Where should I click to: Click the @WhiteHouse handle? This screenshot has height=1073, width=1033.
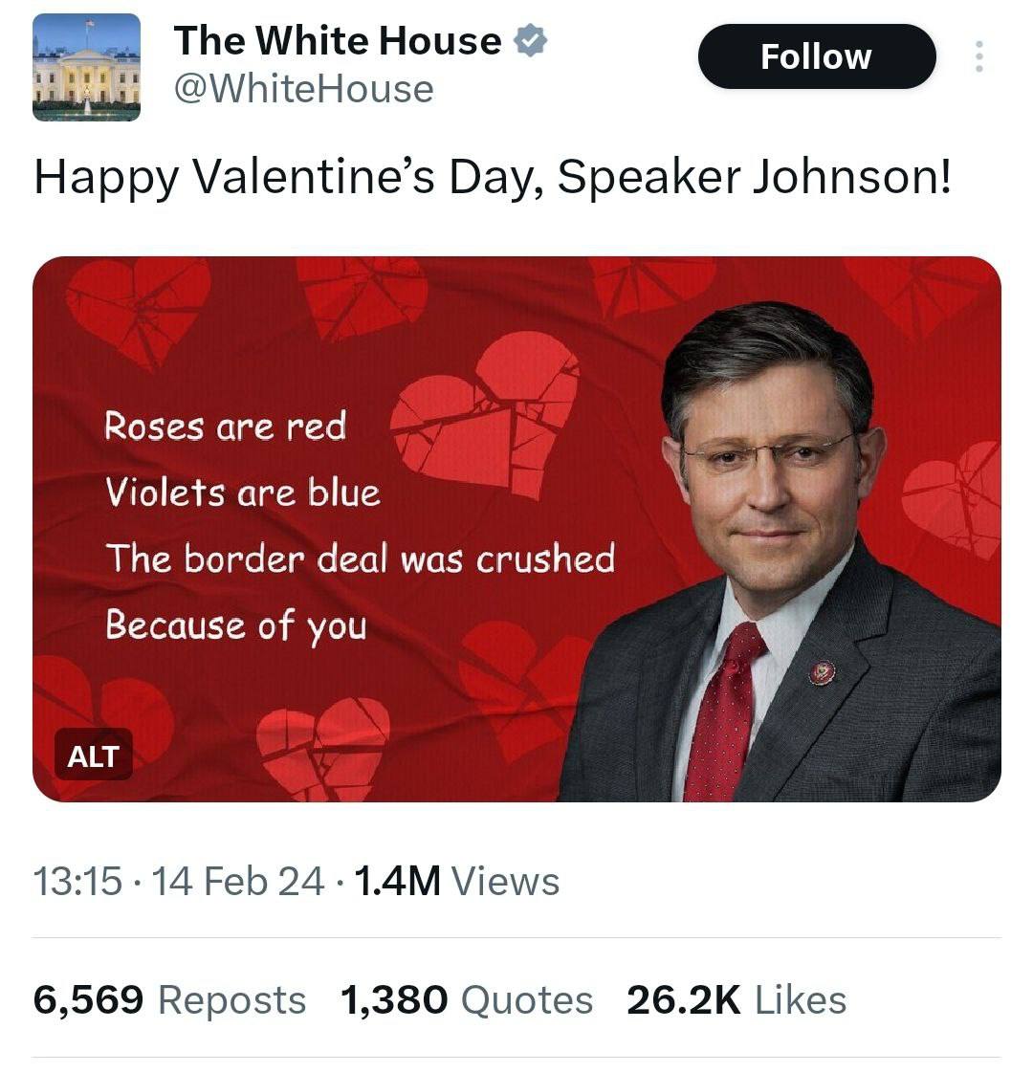click(303, 89)
